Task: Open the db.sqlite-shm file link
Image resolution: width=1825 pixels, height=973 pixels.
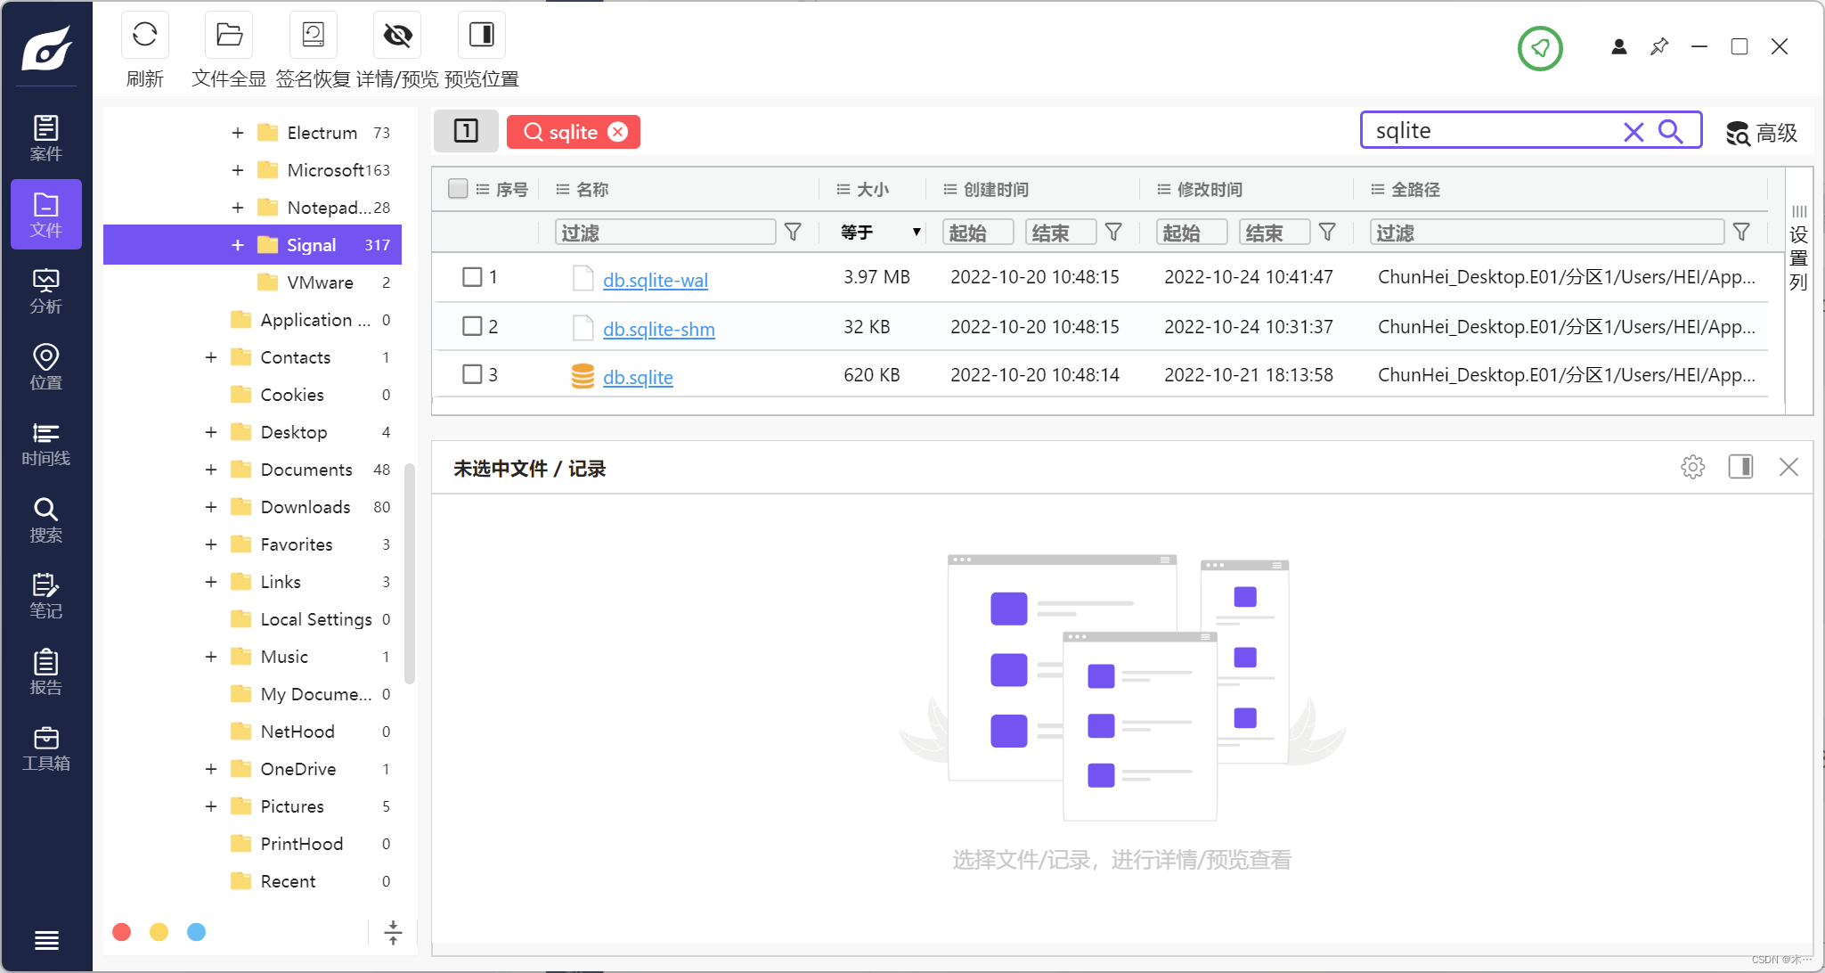Action: coord(658,329)
